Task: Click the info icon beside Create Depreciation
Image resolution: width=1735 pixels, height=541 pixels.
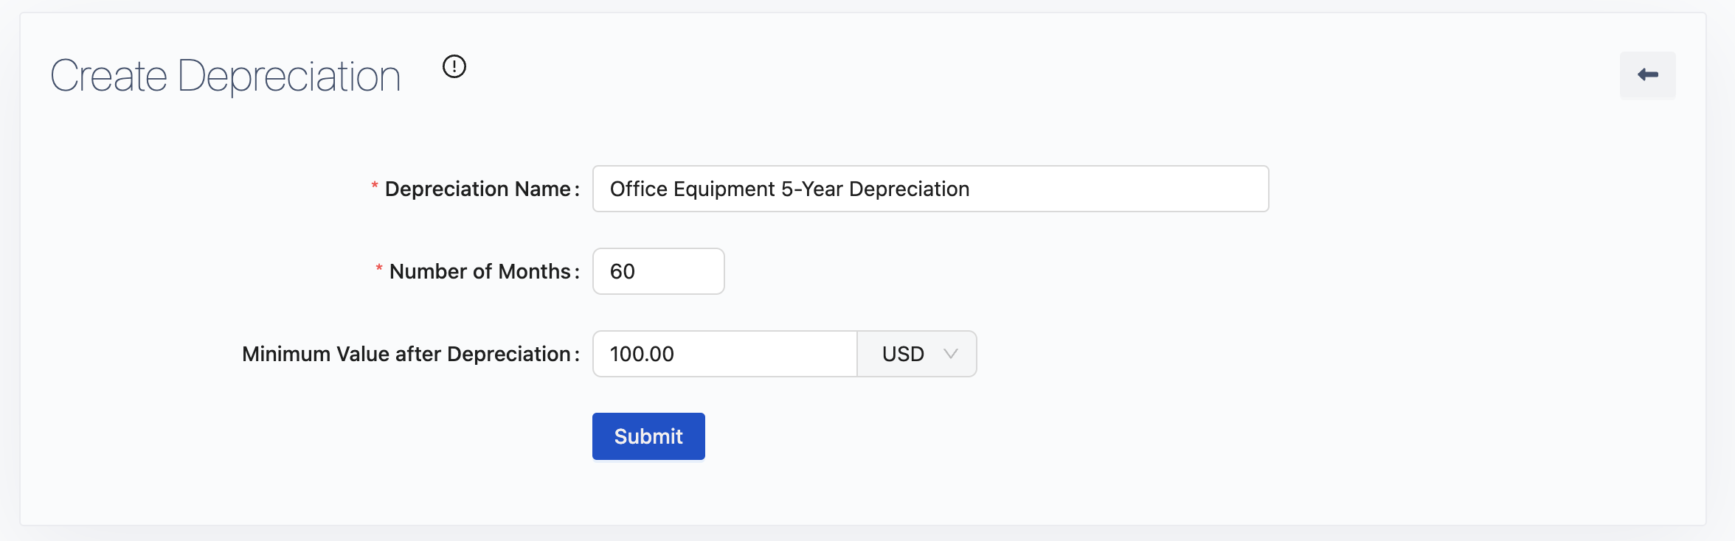Action: pos(454,66)
